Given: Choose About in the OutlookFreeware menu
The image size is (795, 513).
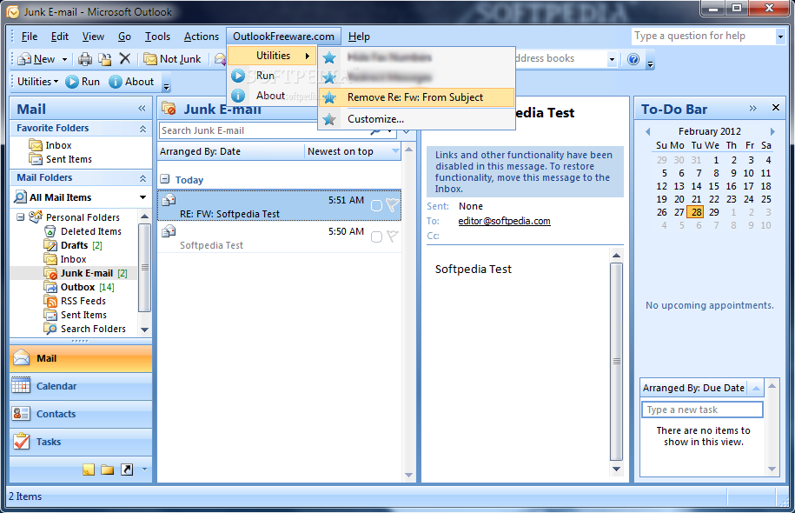Looking at the screenshot, I should [x=270, y=96].
